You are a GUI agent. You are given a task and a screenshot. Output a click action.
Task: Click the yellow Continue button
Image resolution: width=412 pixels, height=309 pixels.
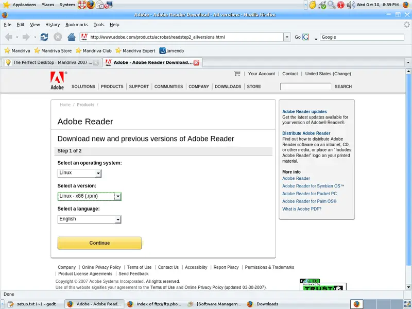click(x=99, y=243)
